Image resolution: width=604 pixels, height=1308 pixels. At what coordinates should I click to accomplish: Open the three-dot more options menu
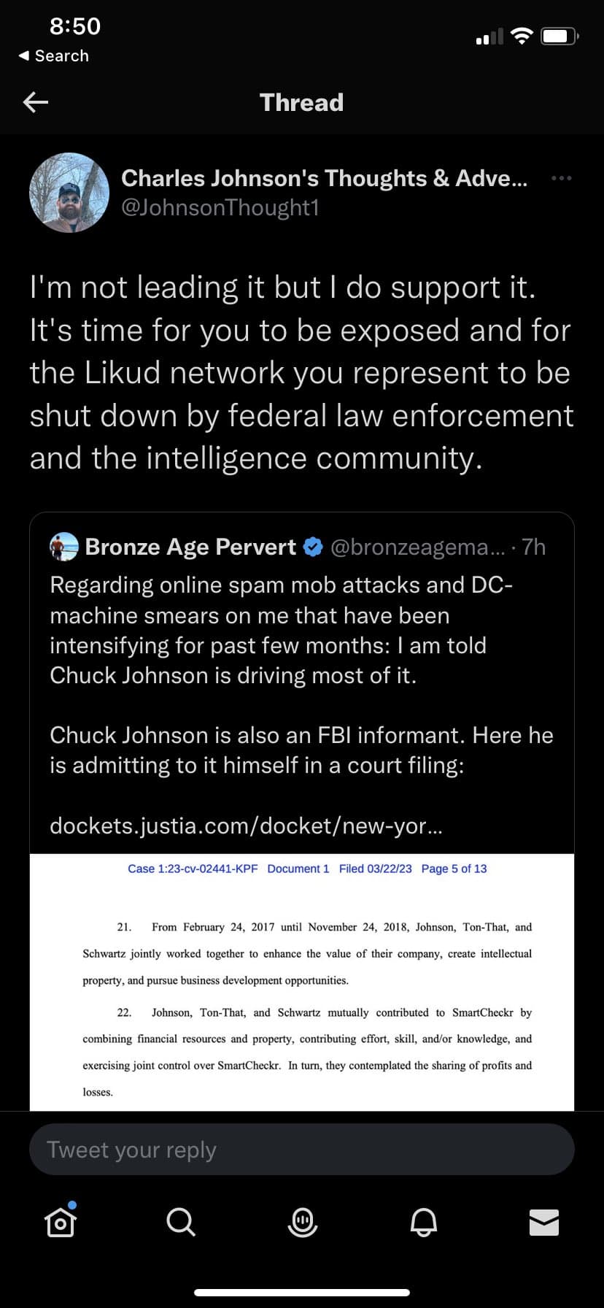click(561, 178)
